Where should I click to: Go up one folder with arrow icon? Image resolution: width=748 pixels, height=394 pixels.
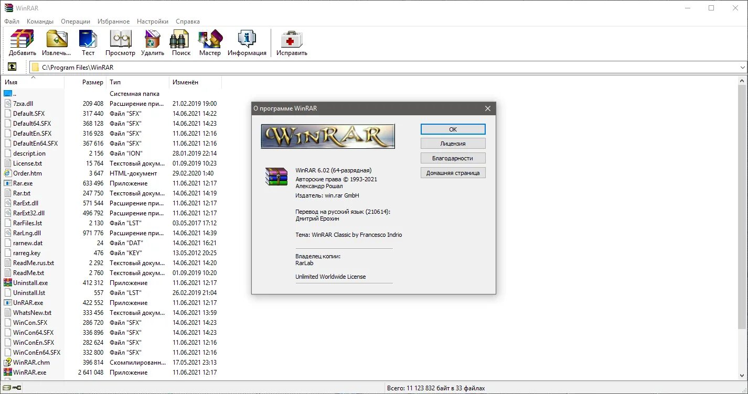click(12, 67)
